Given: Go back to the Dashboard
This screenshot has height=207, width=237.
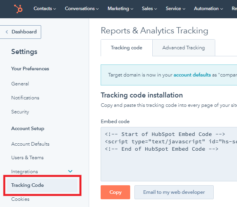Looking at the screenshot, I should [x=21, y=32].
